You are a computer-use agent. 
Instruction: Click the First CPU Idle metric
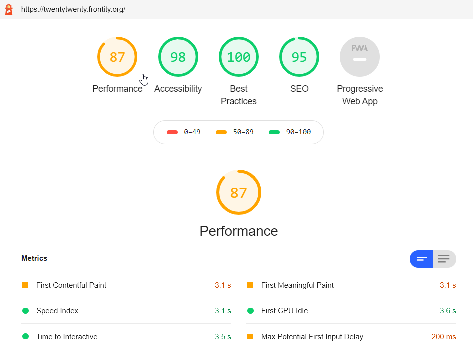[x=284, y=311]
